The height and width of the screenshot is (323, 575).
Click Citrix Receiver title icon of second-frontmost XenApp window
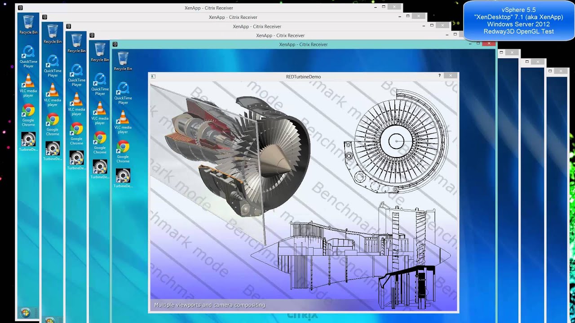[92, 35]
